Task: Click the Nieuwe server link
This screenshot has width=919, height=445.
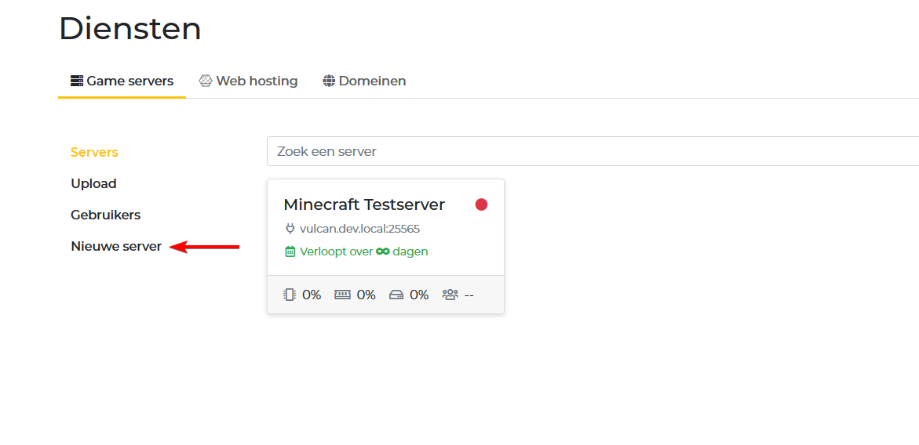Action: (x=116, y=246)
